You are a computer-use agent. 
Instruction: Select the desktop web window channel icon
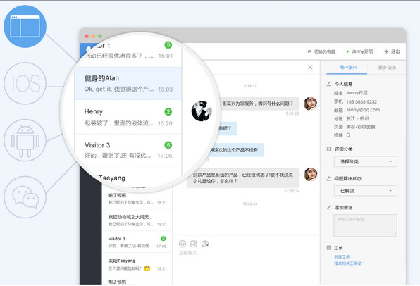click(25, 26)
